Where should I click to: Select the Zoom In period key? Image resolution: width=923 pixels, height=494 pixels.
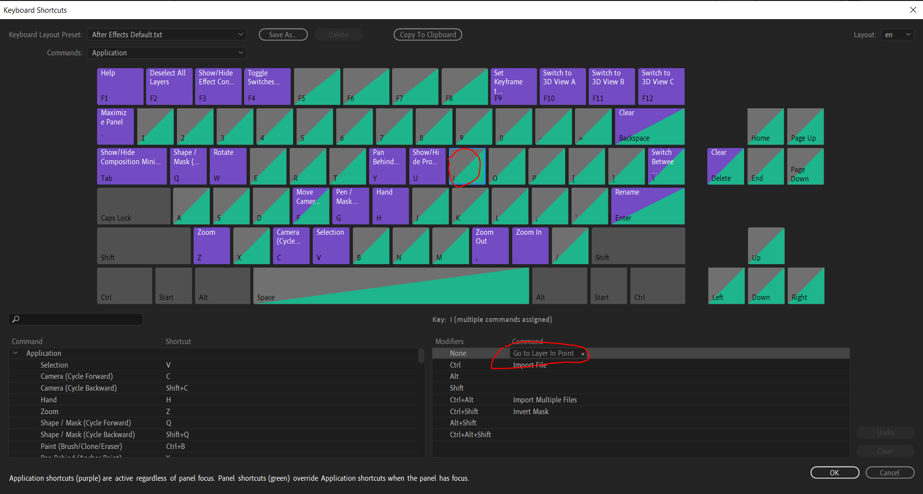(530, 246)
